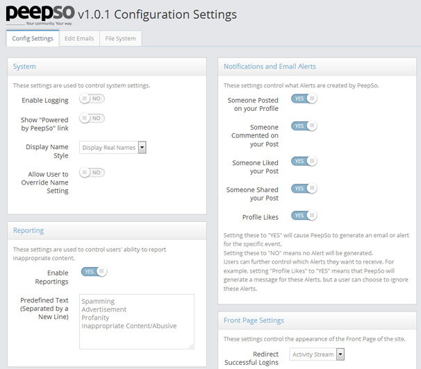
Task: Click the Redirect Successful Logins label
Action: (x=251, y=359)
